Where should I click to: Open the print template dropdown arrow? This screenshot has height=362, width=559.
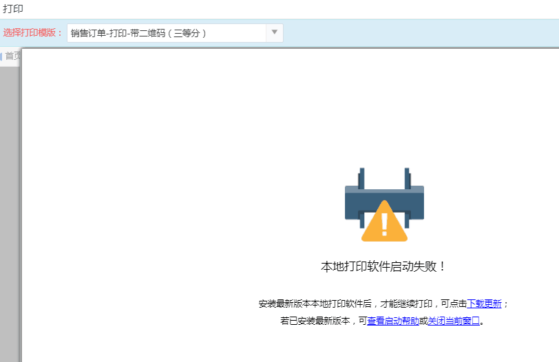tap(274, 32)
